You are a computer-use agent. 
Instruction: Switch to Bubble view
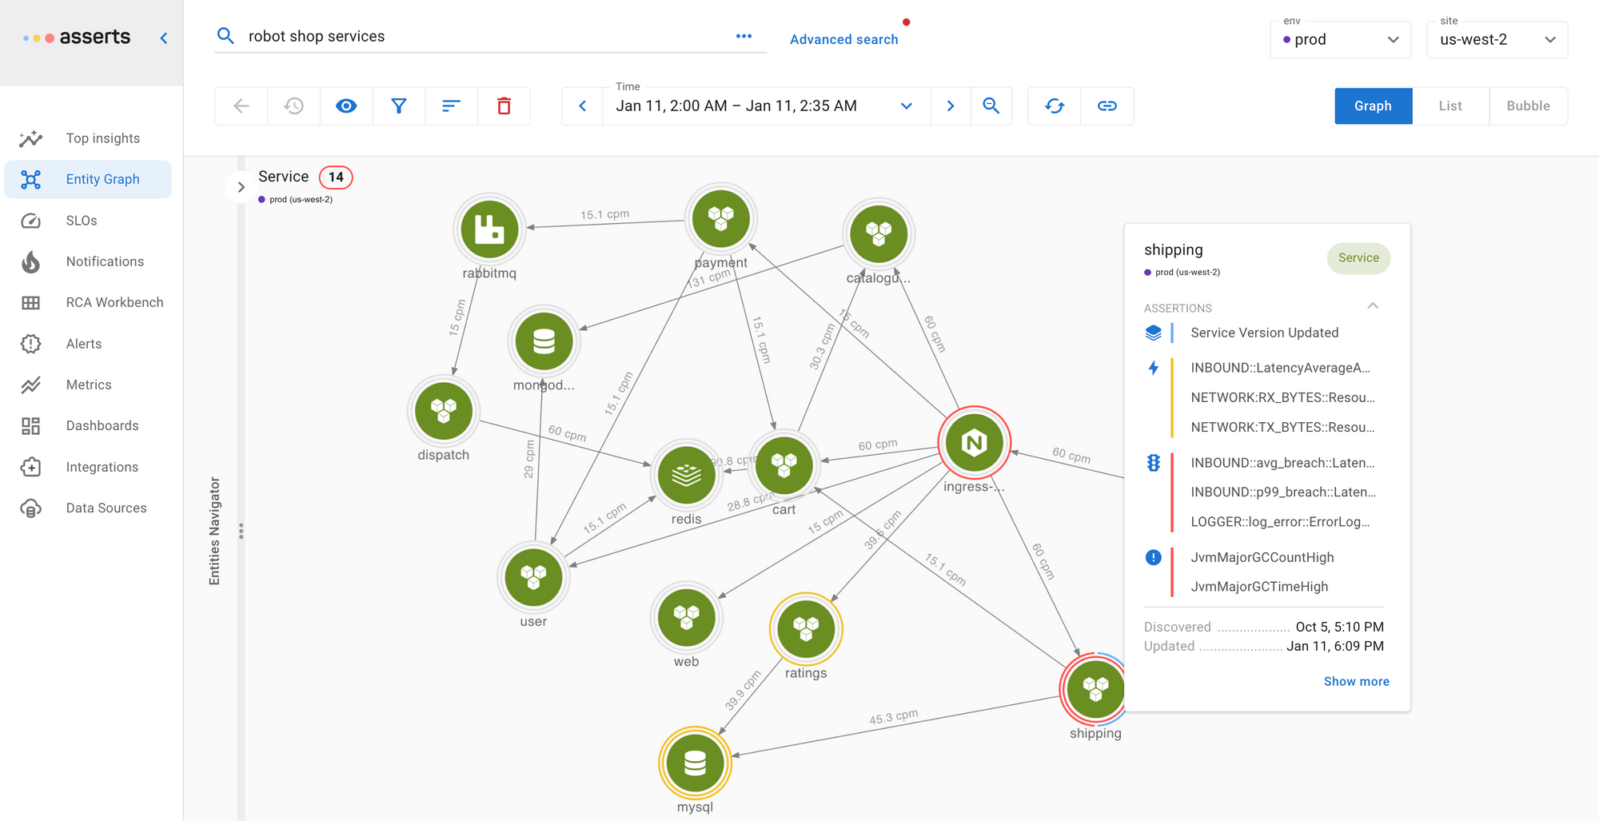pyautogui.click(x=1527, y=106)
